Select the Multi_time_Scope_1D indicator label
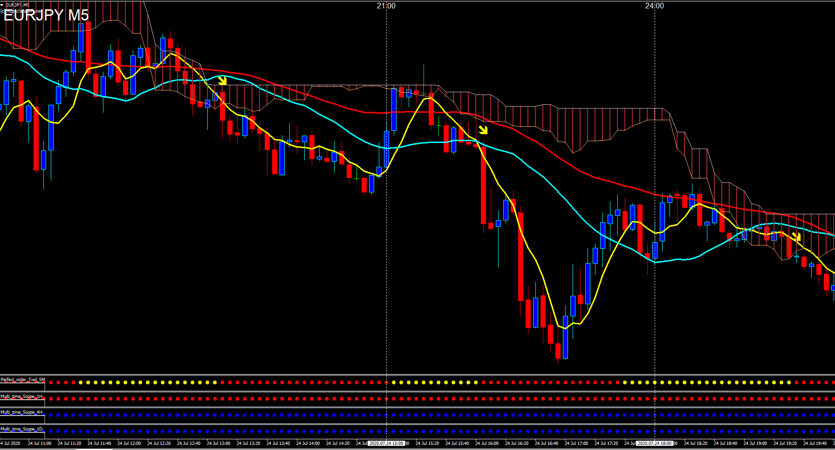 pyautogui.click(x=21, y=429)
